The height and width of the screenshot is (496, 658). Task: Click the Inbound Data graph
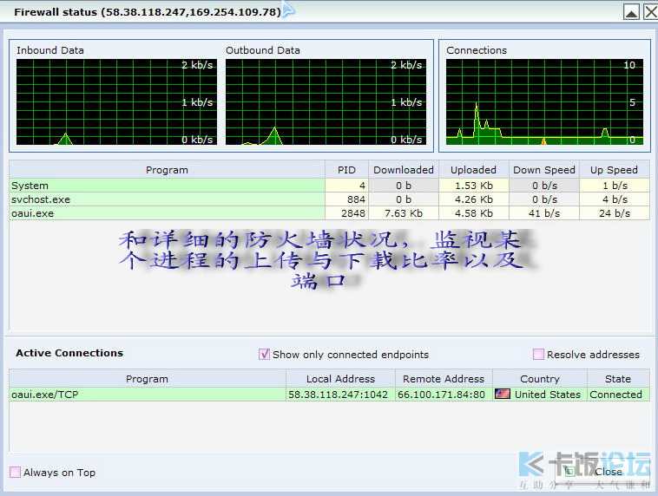tap(116, 101)
